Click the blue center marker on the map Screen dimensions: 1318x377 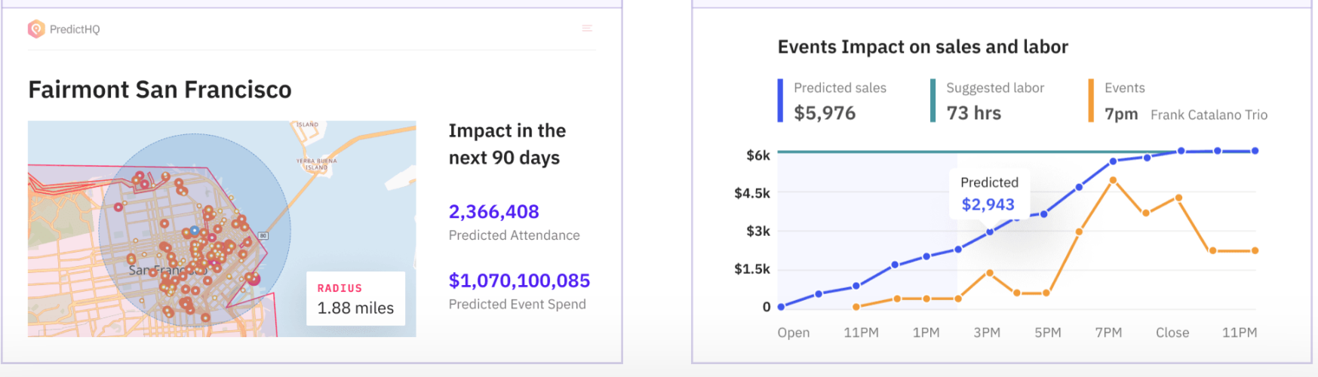tap(195, 231)
